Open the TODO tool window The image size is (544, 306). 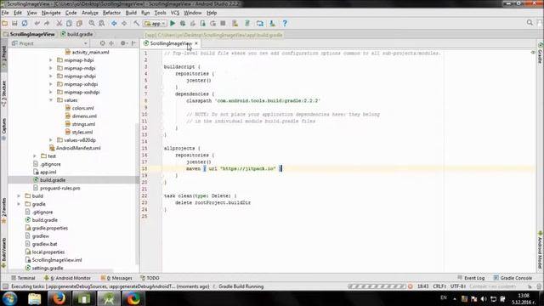click(x=150, y=278)
